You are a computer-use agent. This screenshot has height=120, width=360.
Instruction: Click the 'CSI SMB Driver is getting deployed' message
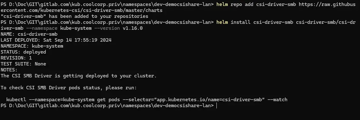pos(79,76)
